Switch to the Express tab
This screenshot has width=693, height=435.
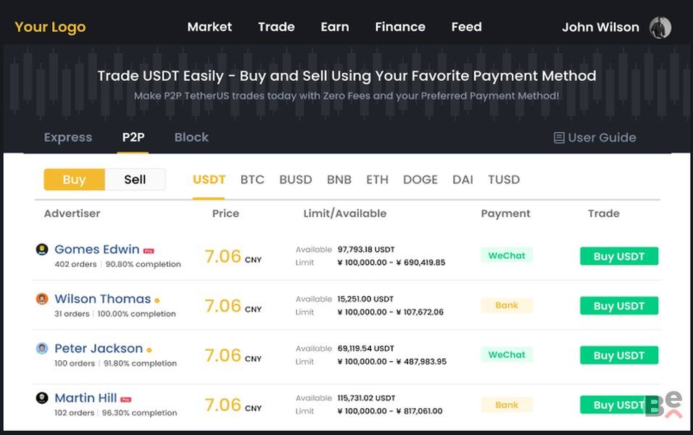[68, 138]
